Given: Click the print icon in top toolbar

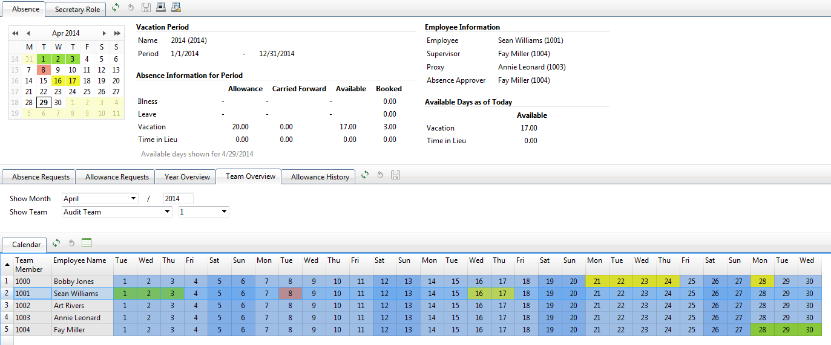Looking at the screenshot, I should pos(161,8).
